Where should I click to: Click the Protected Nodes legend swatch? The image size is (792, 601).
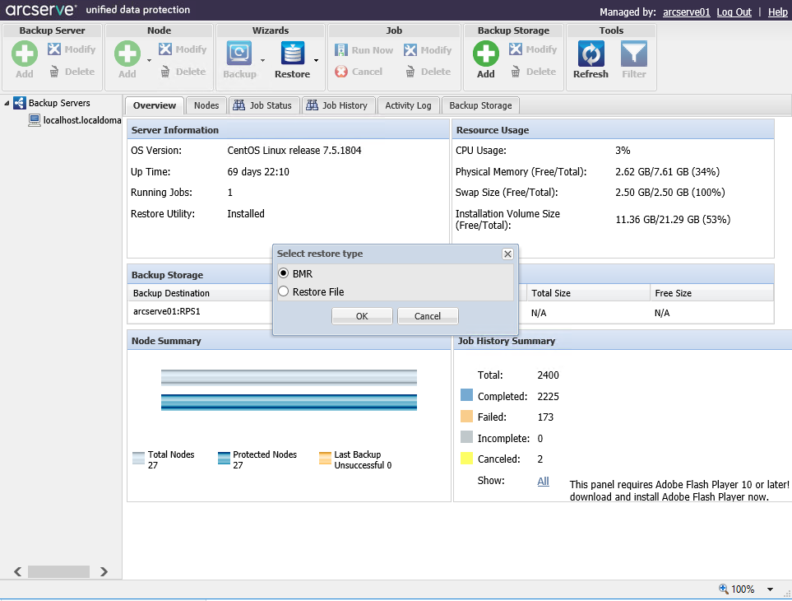224,458
